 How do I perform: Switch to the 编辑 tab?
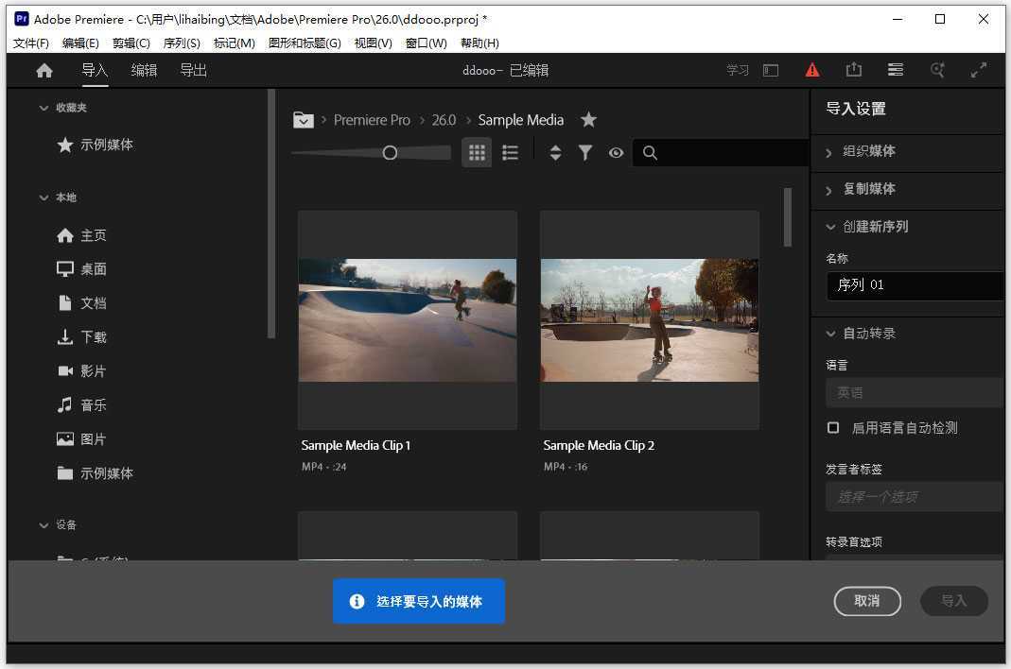coord(144,69)
